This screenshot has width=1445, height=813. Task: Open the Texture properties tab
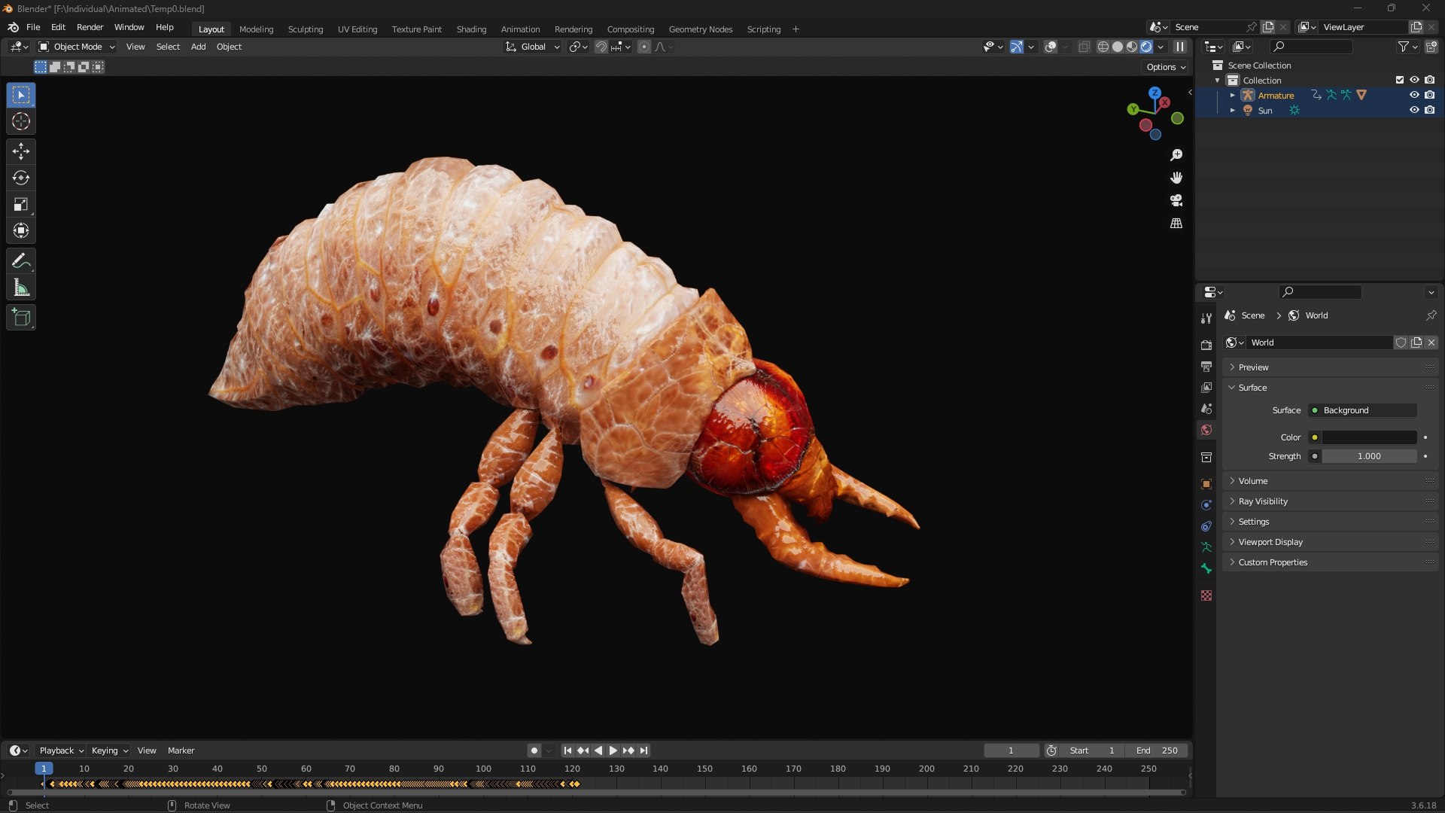pyautogui.click(x=1206, y=595)
